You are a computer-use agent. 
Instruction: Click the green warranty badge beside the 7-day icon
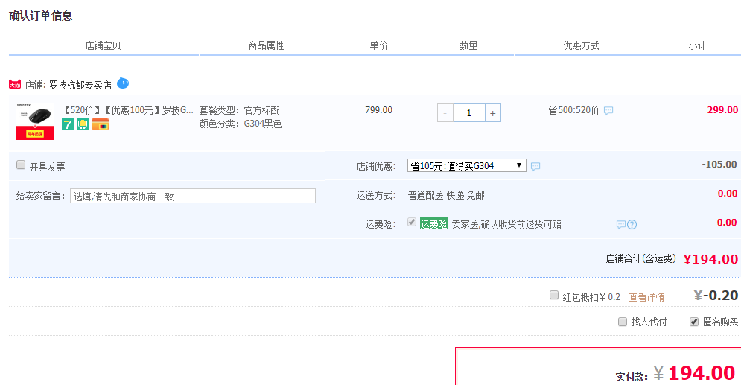point(83,124)
